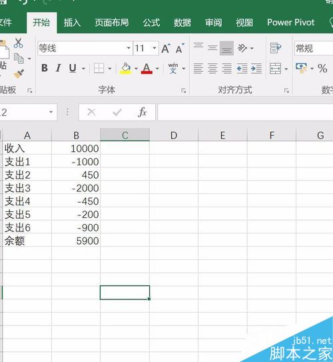Toggle underline formatting
This screenshot has height=362, width=333.
(x=73, y=69)
